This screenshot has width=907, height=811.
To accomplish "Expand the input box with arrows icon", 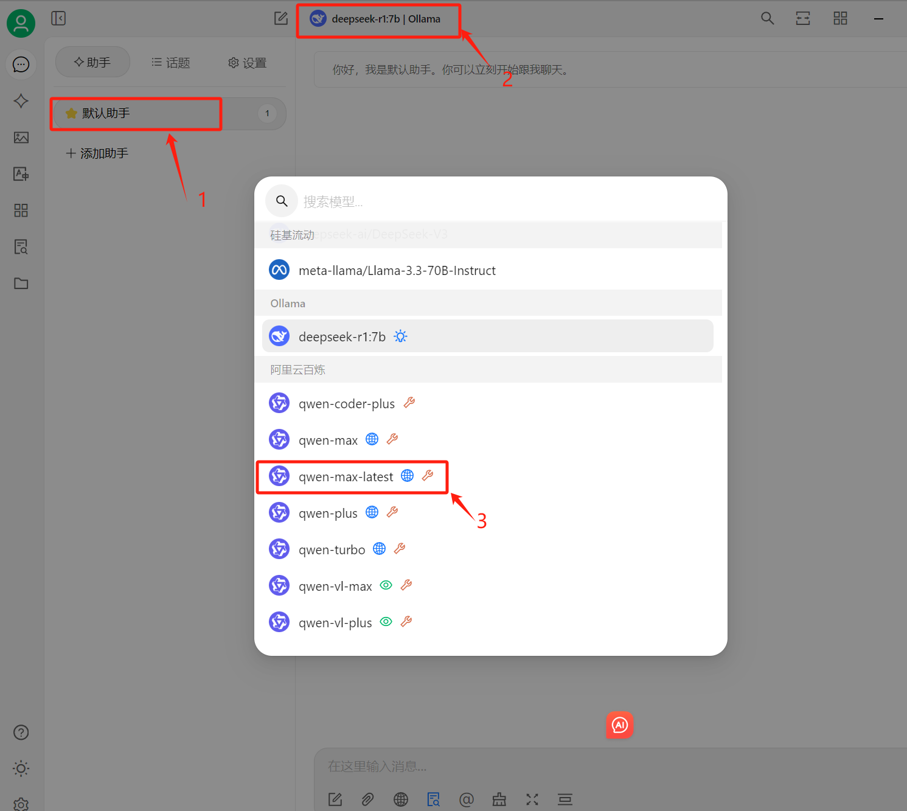I will pos(532,799).
